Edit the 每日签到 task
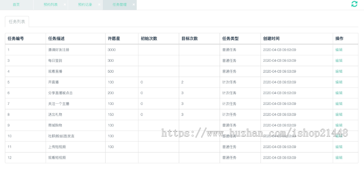Screen dimensions: 364x190 (x=339, y=61)
